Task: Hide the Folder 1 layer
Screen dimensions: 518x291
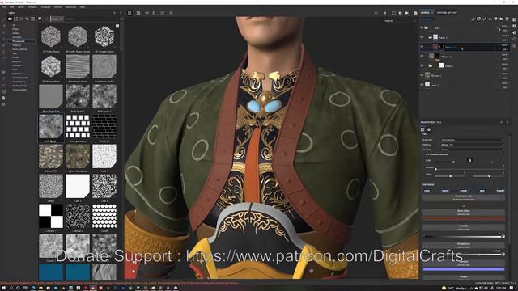Action: 422,65
